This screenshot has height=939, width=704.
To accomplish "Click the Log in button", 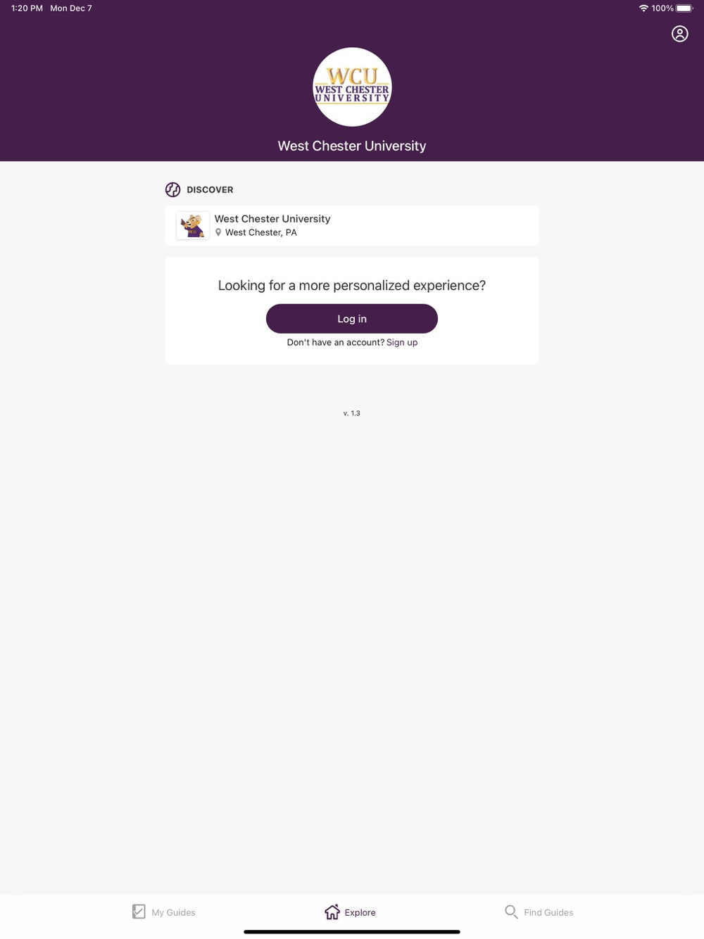I will pyautogui.click(x=352, y=319).
